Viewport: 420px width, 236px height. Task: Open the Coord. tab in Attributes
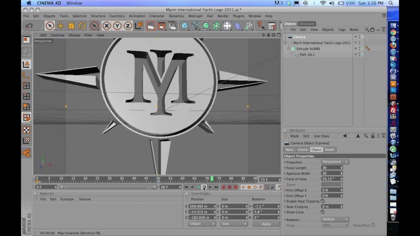point(303,150)
